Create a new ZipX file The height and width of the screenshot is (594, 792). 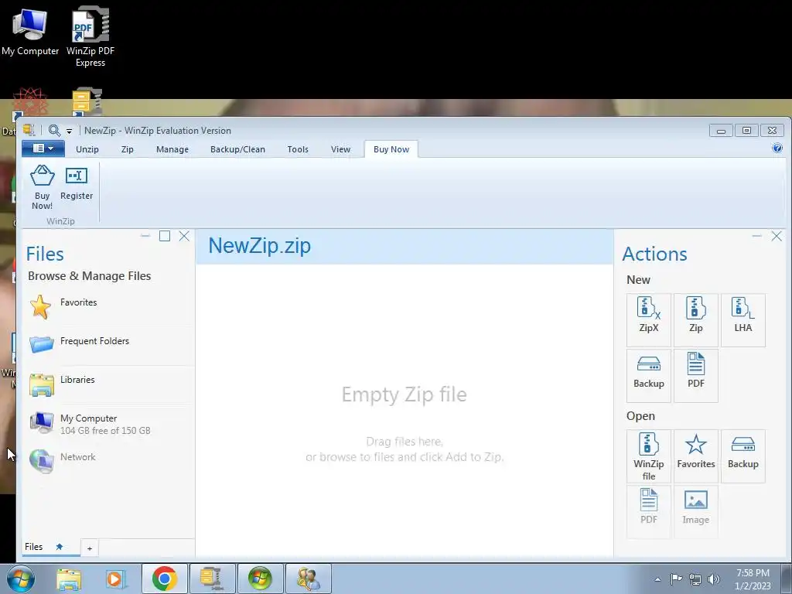tap(649, 319)
